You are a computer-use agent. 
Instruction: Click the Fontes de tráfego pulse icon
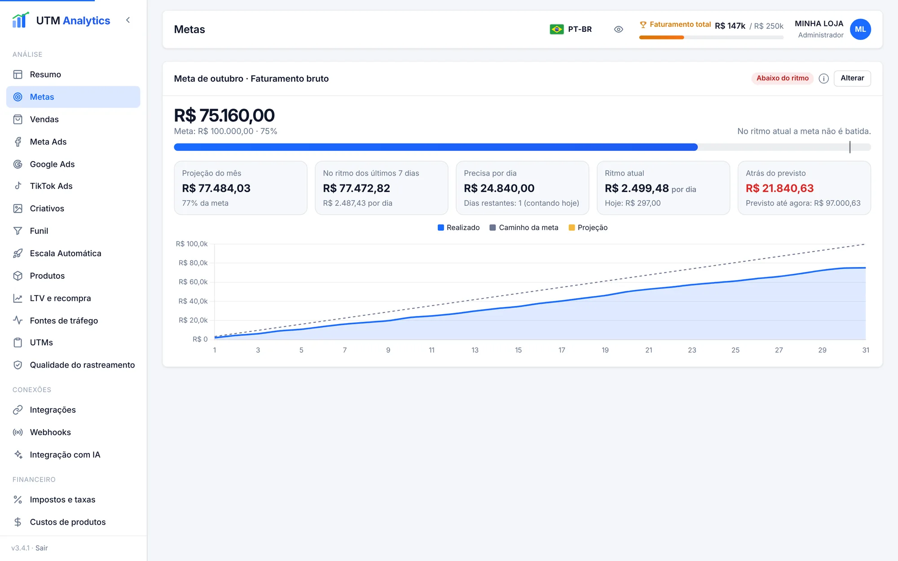click(18, 320)
